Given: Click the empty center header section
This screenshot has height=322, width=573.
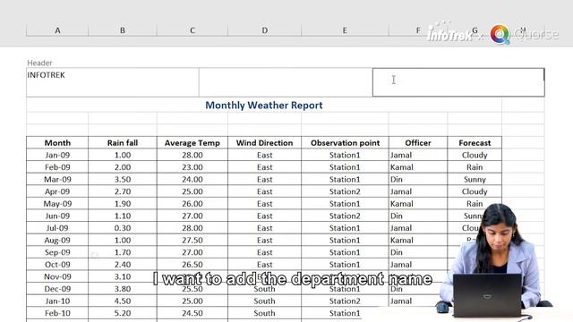Looking at the screenshot, I should (x=286, y=82).
